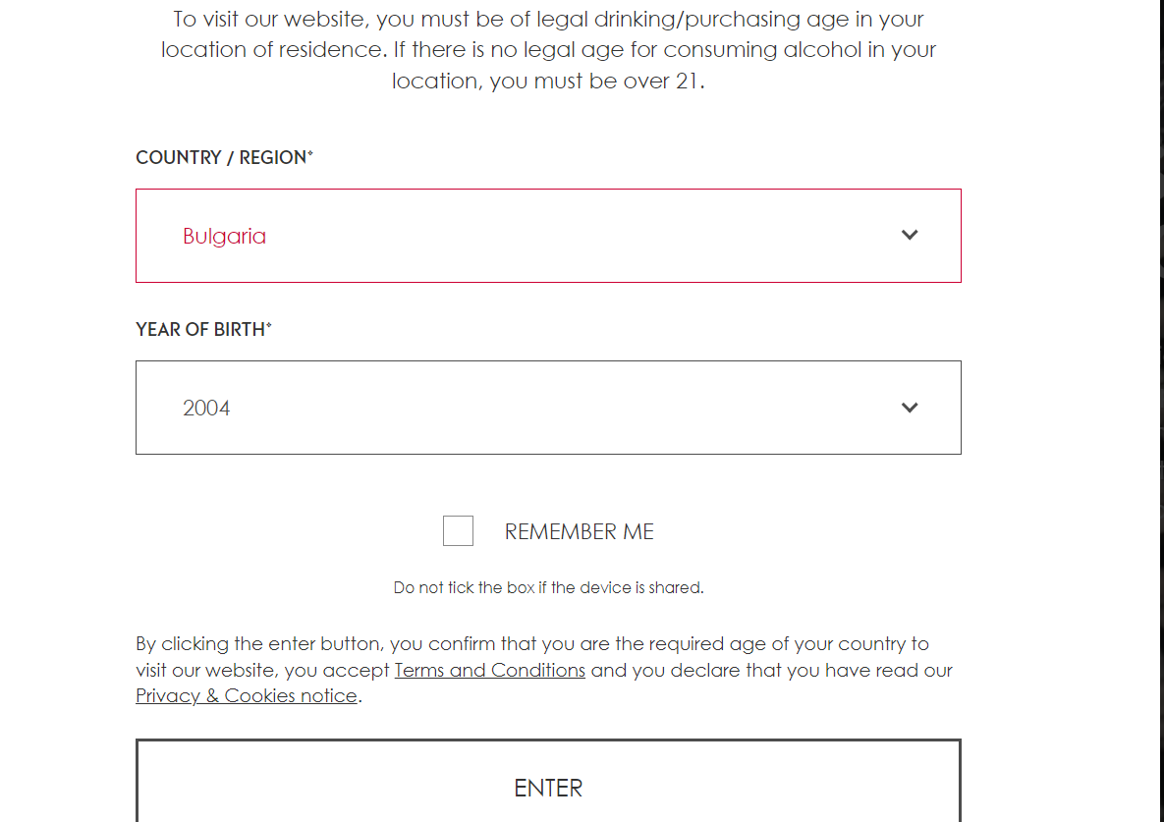This screenshot has width=1164, height=822.
Task: Click the COUNTRY / REGION field label
Action: click(221, 158)
